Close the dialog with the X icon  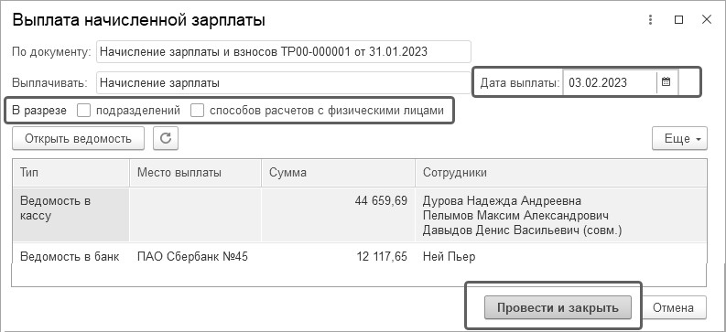[707, 20]
